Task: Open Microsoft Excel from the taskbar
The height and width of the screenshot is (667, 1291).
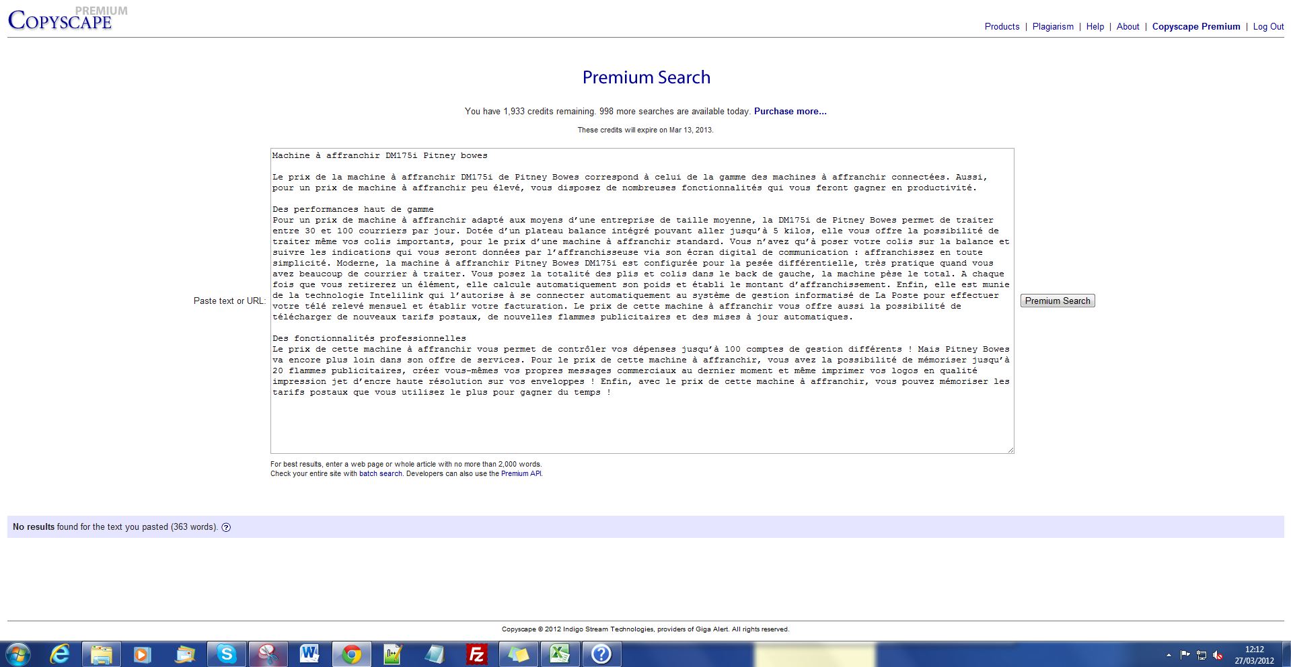Action: click(x=560, y=654)
